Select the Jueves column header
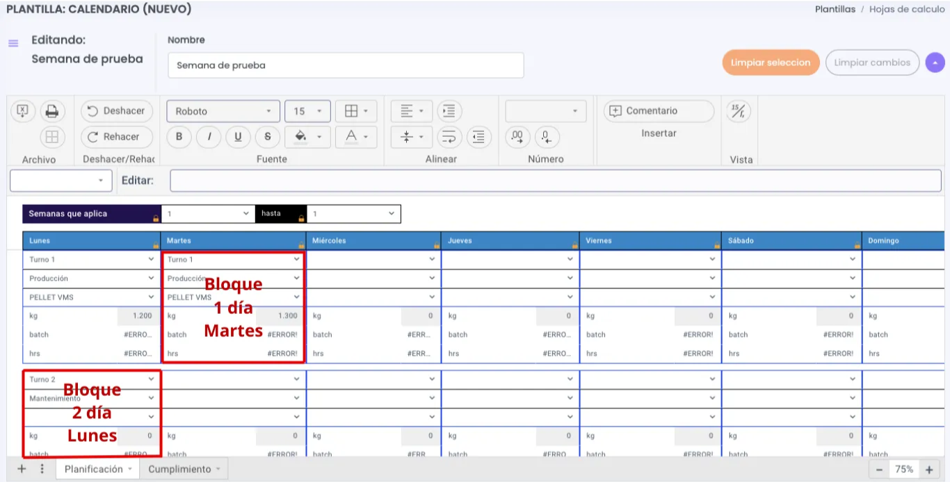 [511, 241]
